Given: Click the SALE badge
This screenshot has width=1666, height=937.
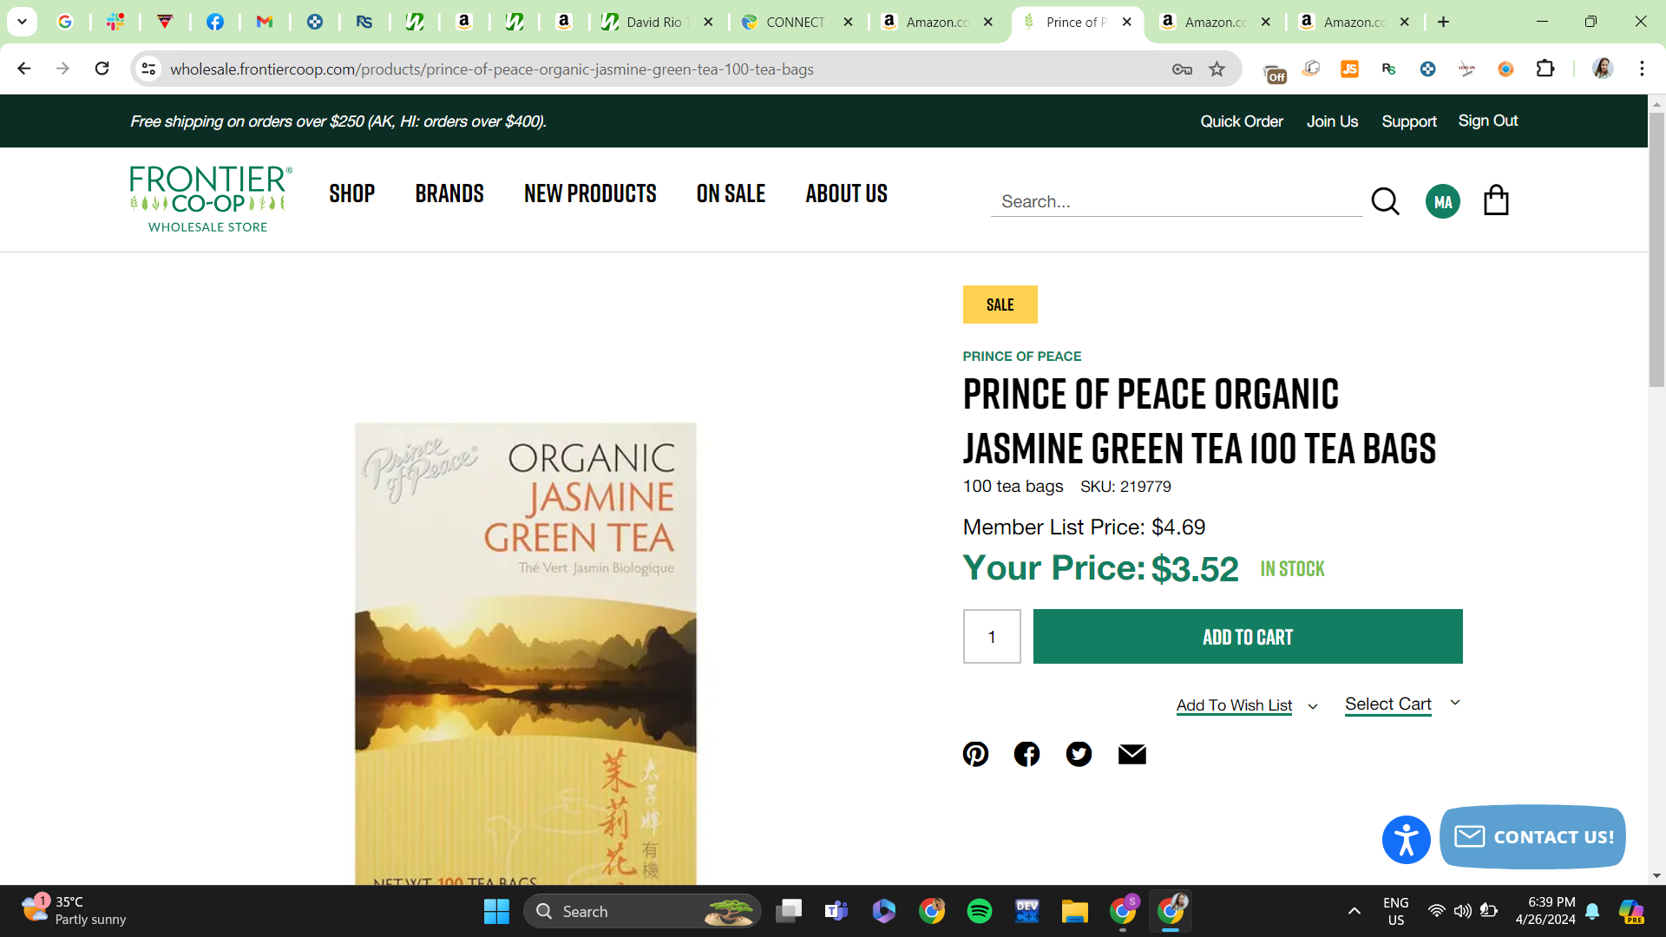Looking at the screenshot, I should click(x=1000, y=305).
